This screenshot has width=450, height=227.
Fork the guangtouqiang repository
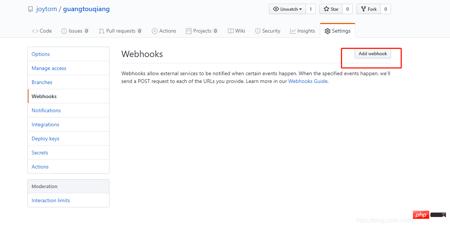pos(369,9)
